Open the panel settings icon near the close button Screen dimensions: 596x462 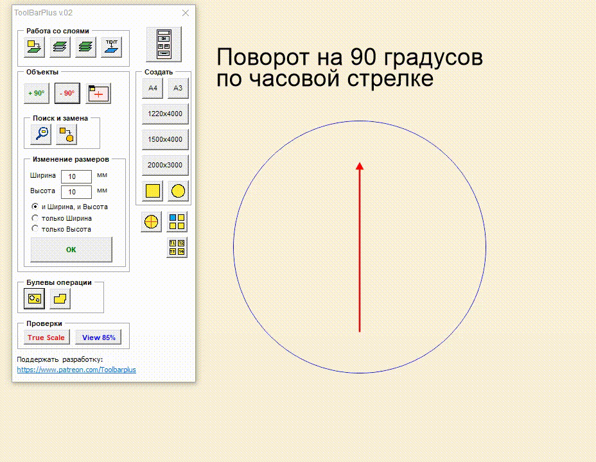pos(162,44)
